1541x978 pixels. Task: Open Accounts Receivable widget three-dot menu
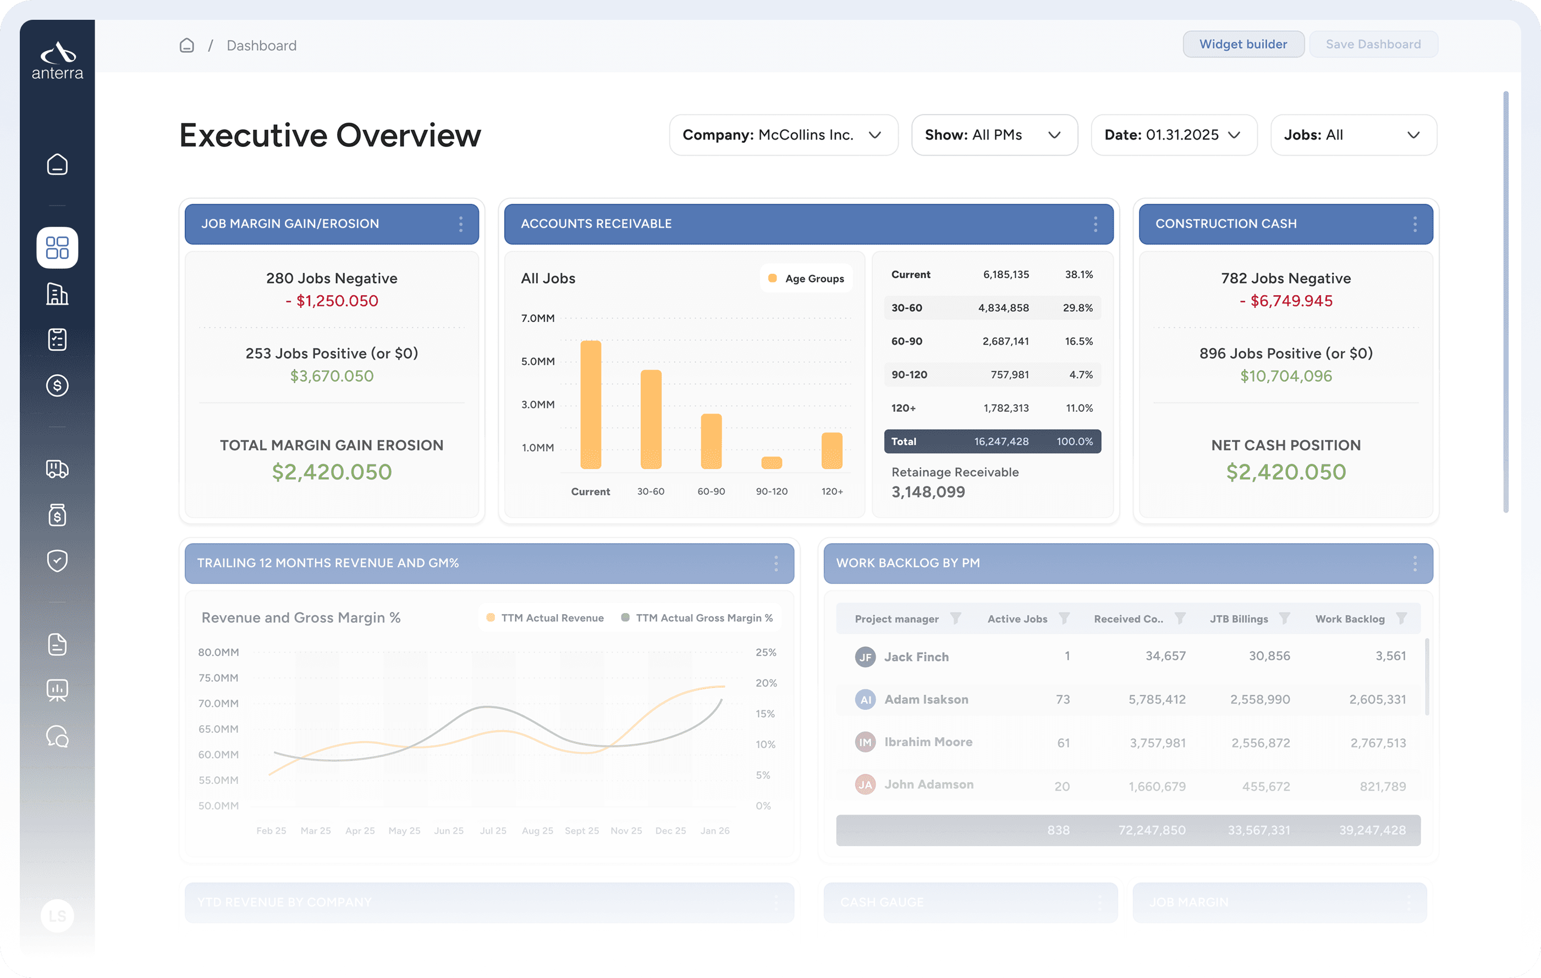pos(1095,224)
